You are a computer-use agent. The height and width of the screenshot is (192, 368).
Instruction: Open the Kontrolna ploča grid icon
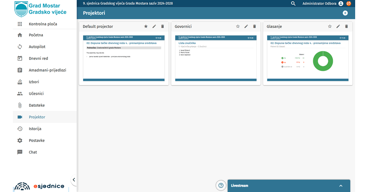[x=20, y=24]
